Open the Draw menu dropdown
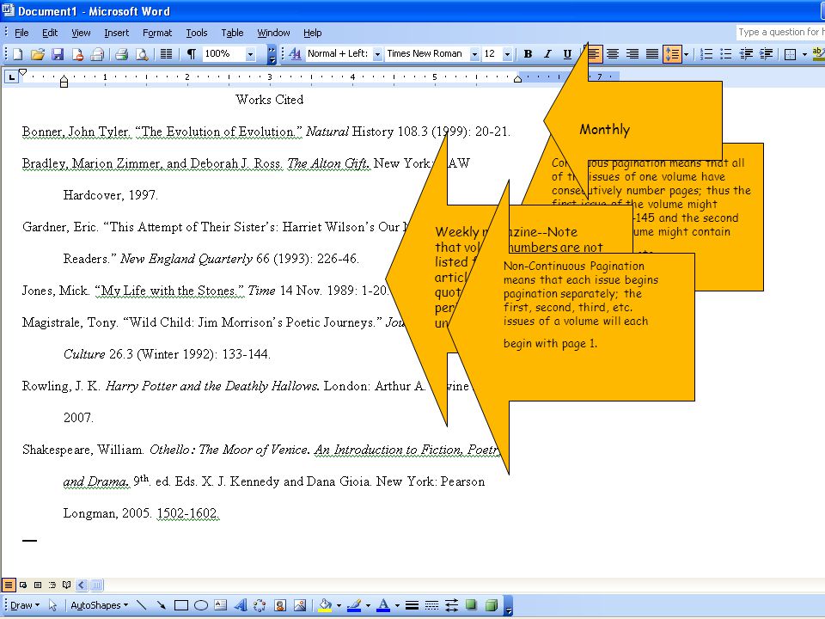Image resolution: width=825 pixels, height=619 pixels. [24, 605]
